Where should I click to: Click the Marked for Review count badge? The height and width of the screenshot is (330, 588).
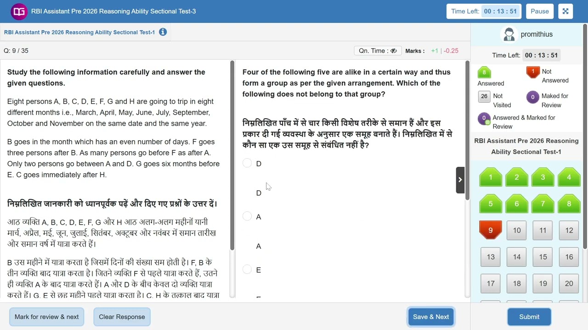tap(533, 97)
